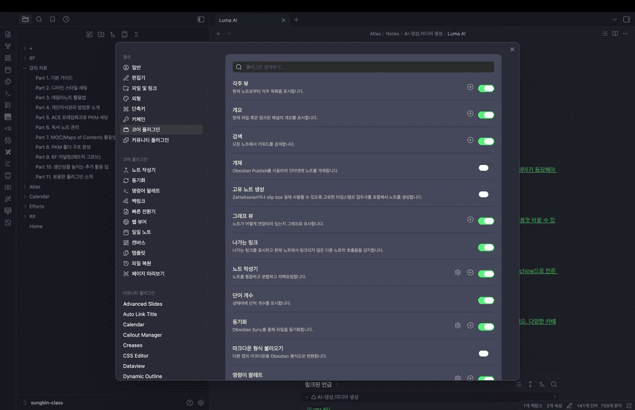Disable the Outgoing links (나가는 링크) toggle
The height and width of the screenshot is (410, 635).
pos(486,247)
